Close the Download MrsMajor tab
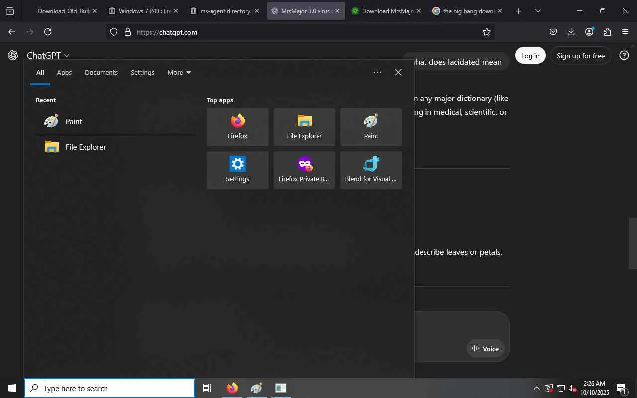 click(418, 11)
